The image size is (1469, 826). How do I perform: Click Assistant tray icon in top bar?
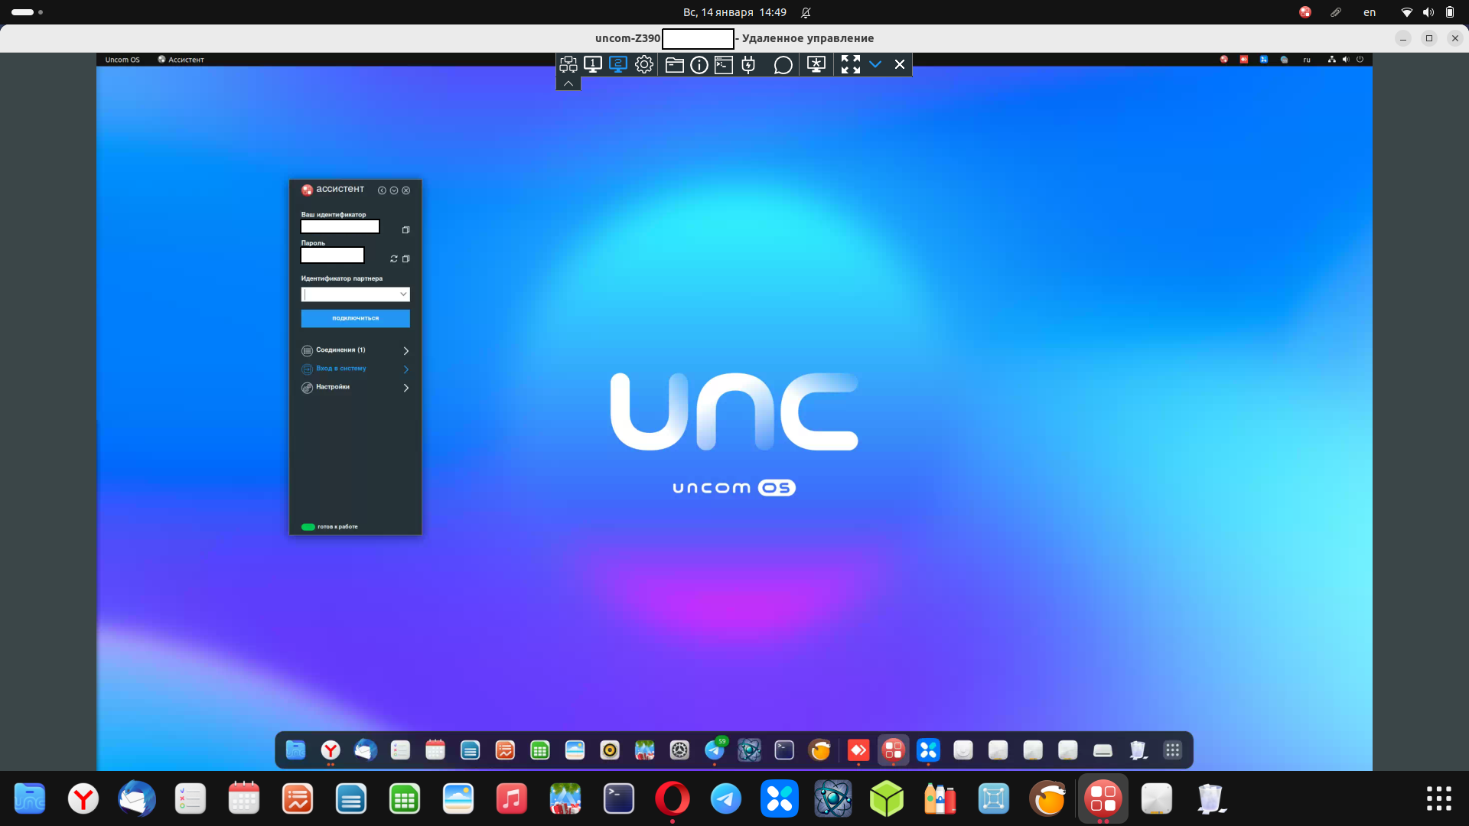[x=1305, y=12]
